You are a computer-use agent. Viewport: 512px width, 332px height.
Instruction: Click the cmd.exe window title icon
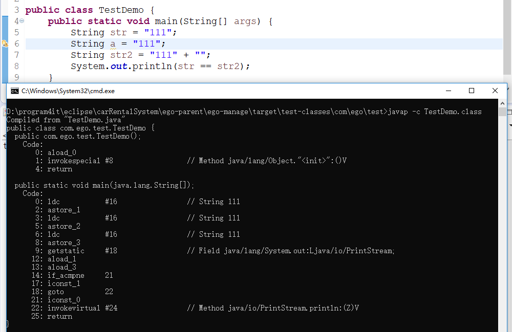(15, 91)
